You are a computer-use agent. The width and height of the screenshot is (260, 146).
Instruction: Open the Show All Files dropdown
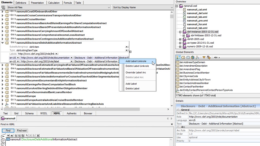109,7
